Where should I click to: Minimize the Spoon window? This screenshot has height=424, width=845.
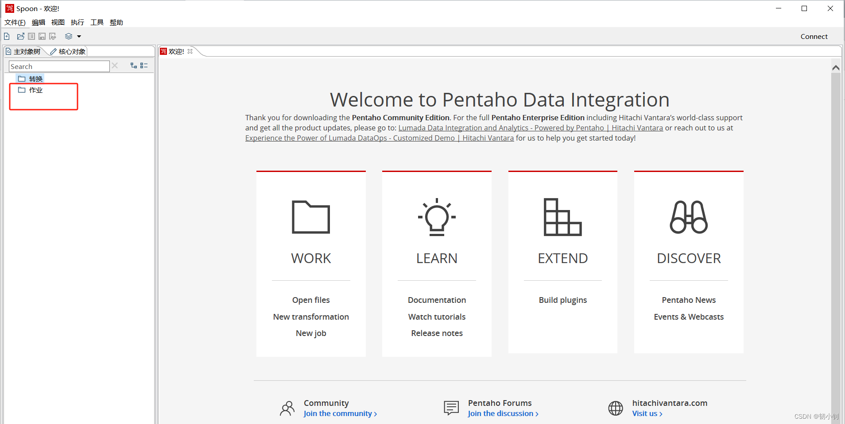[779, 8]
